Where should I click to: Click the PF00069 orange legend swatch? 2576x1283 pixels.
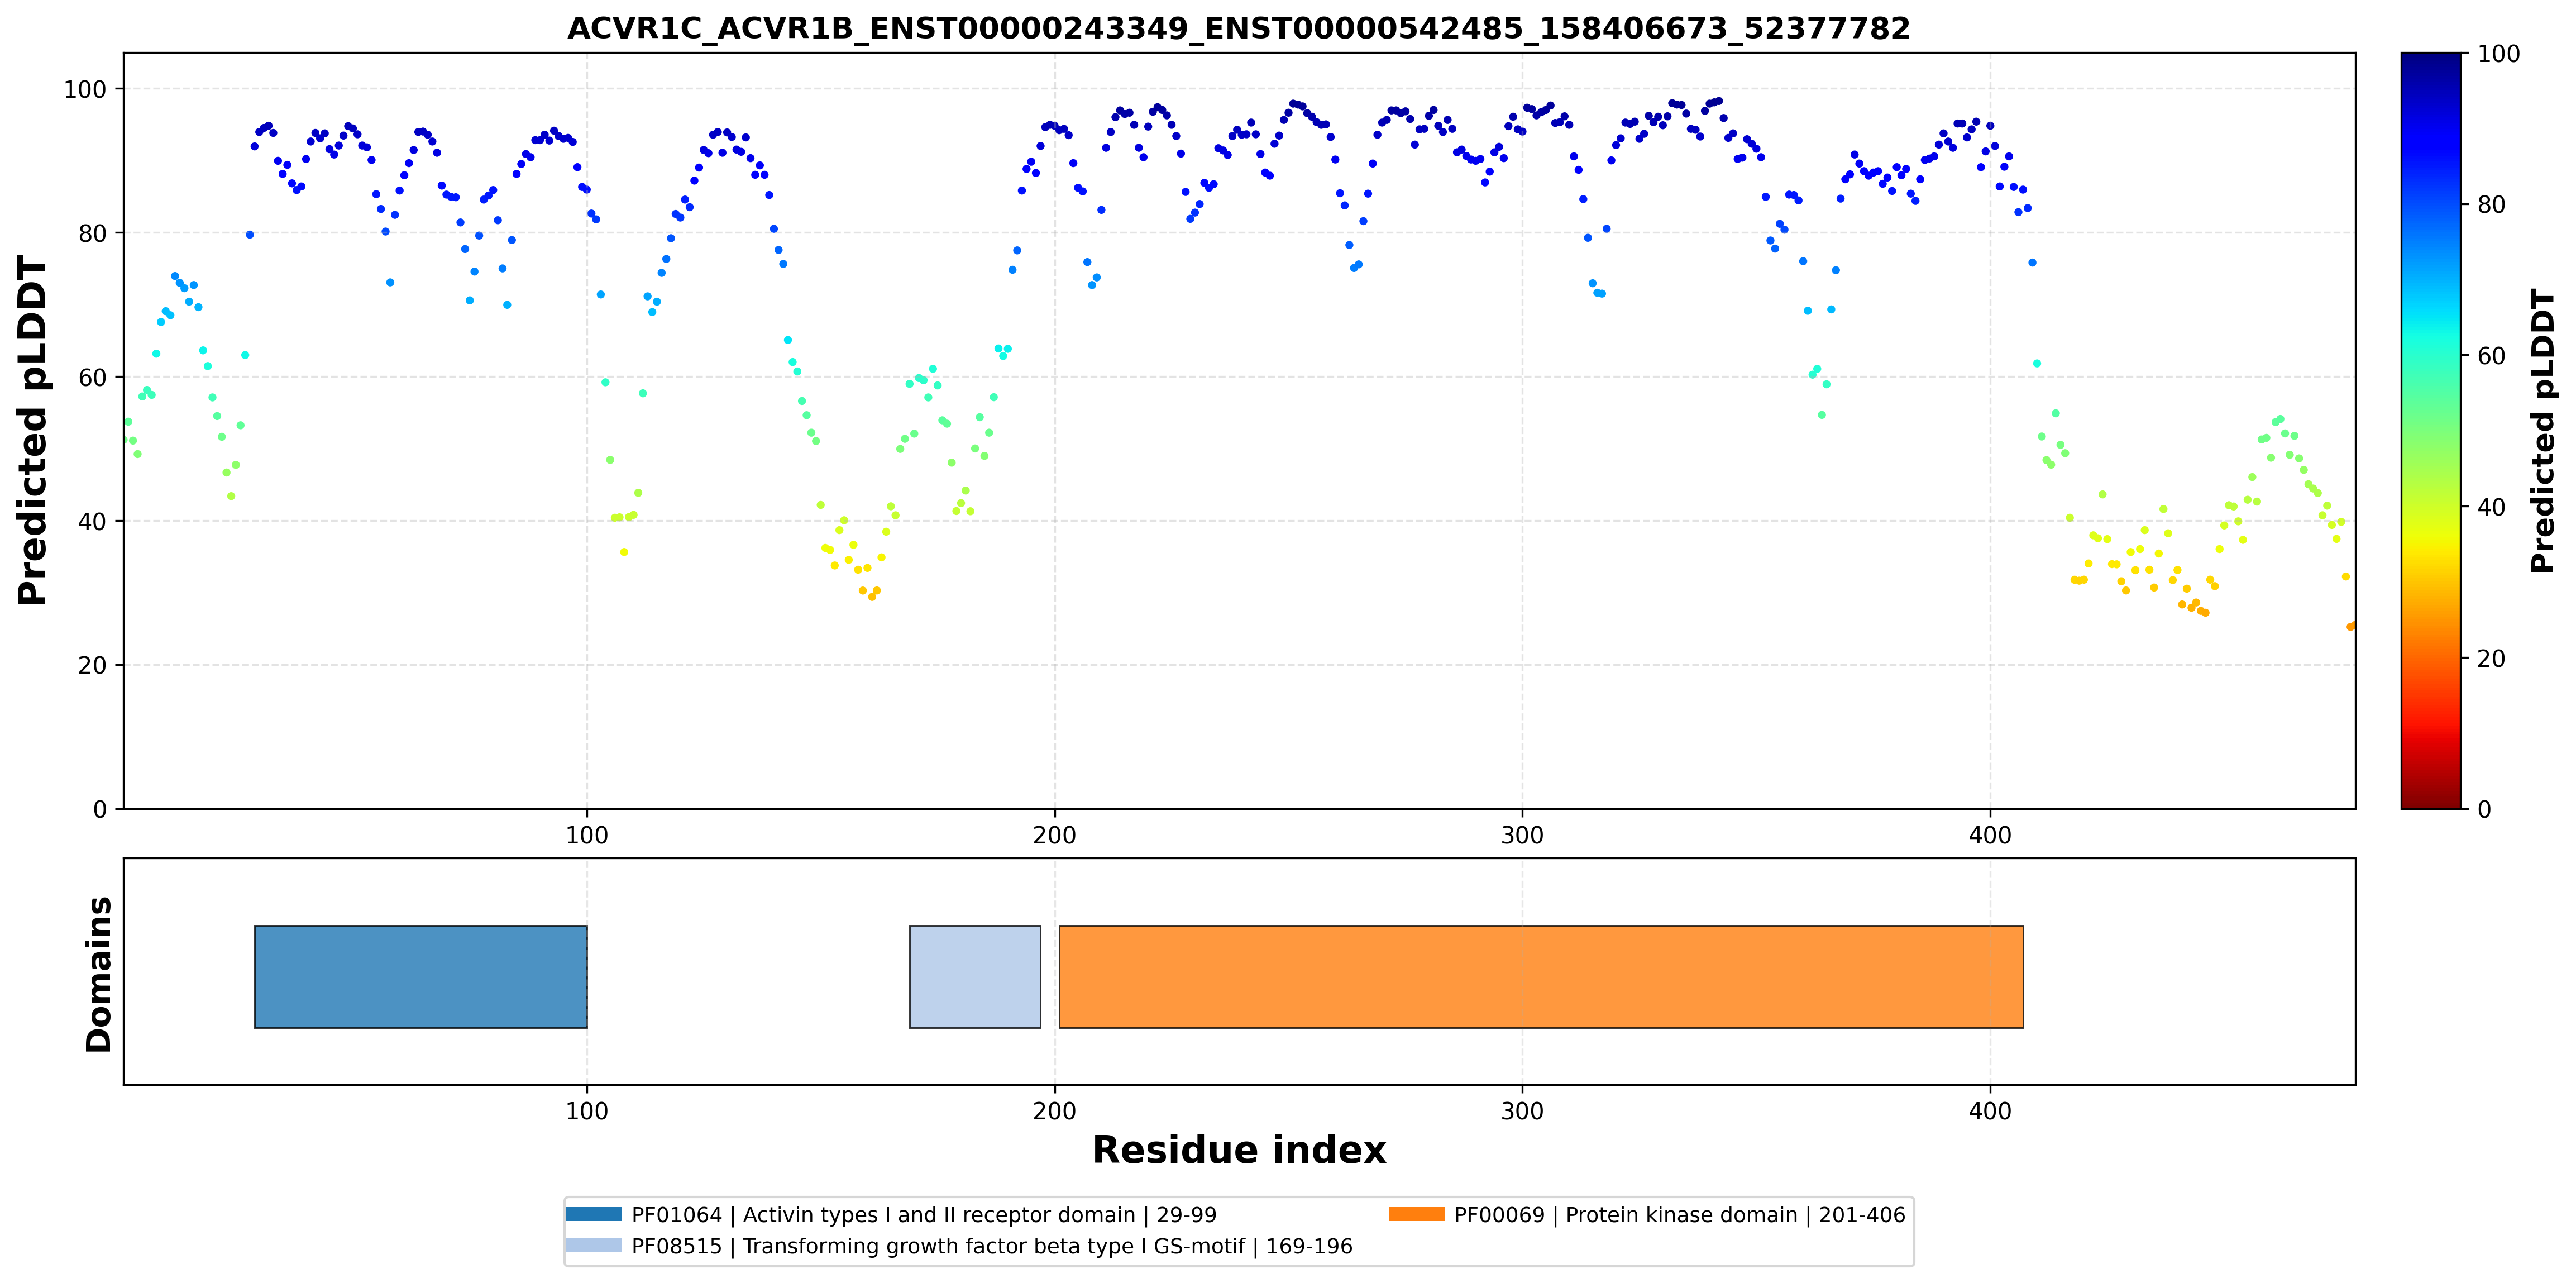[1416, 1214]
